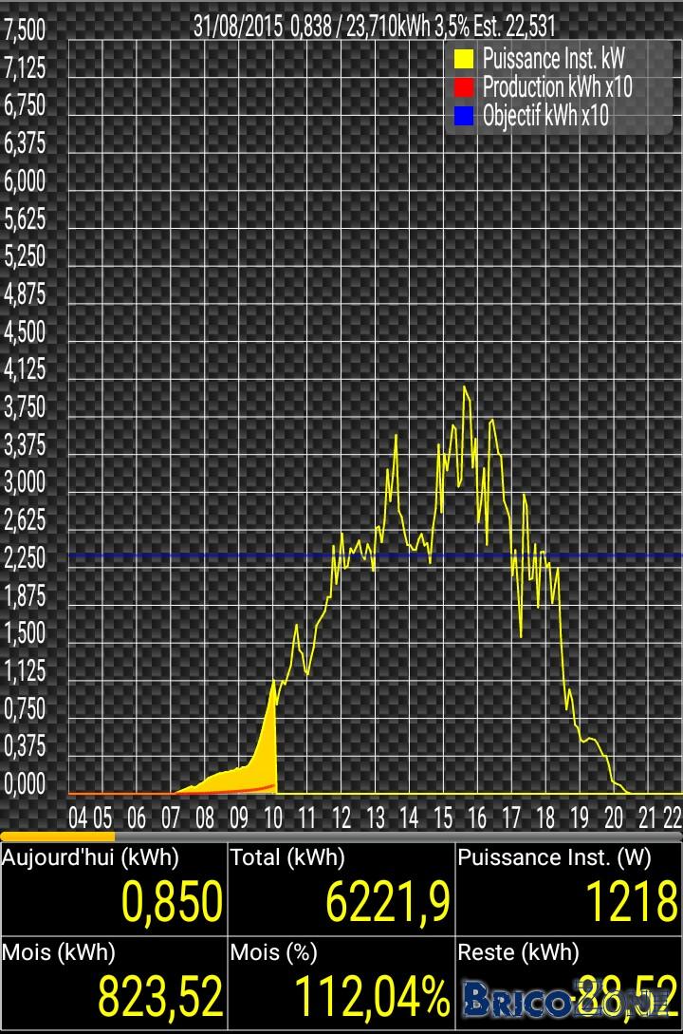Click the blue Objectif kWh x10 swatch
The width and height of the screenshot is (683, 1034).
tap(464, 116)
